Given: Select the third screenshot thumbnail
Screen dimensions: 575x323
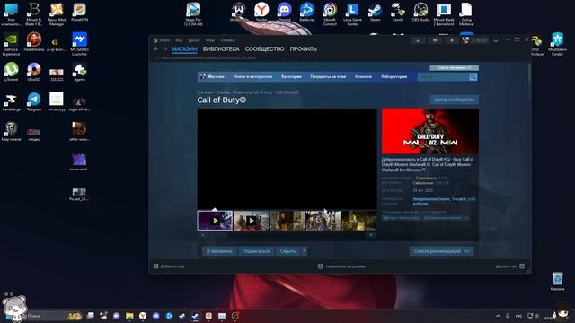Looking at the screenshot, I should coord(287,221).
